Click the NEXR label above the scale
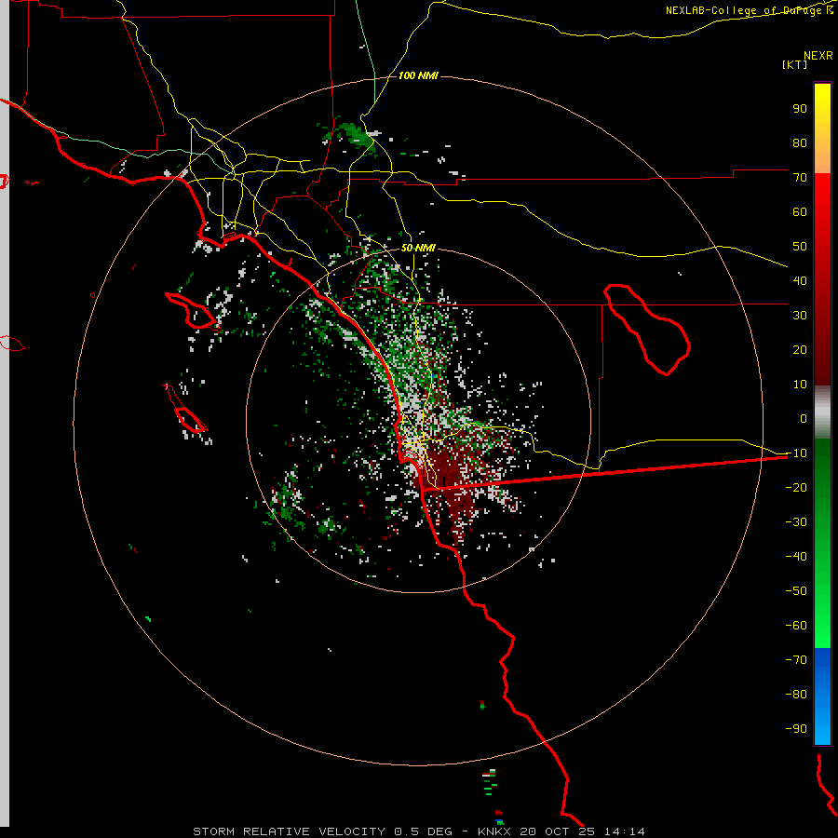The width and height of the screenshot is (838, 838). 818,56
